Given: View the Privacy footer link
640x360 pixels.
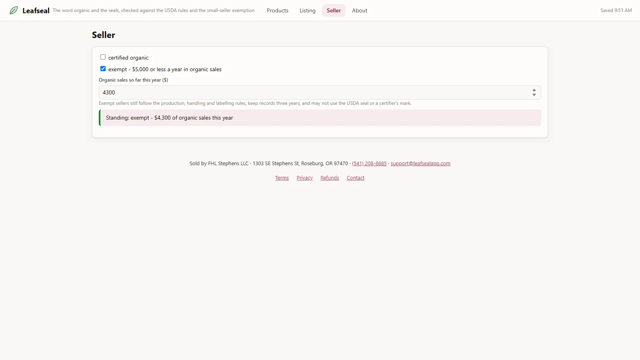Looking at the screenshot, I should tap(305, 178).
